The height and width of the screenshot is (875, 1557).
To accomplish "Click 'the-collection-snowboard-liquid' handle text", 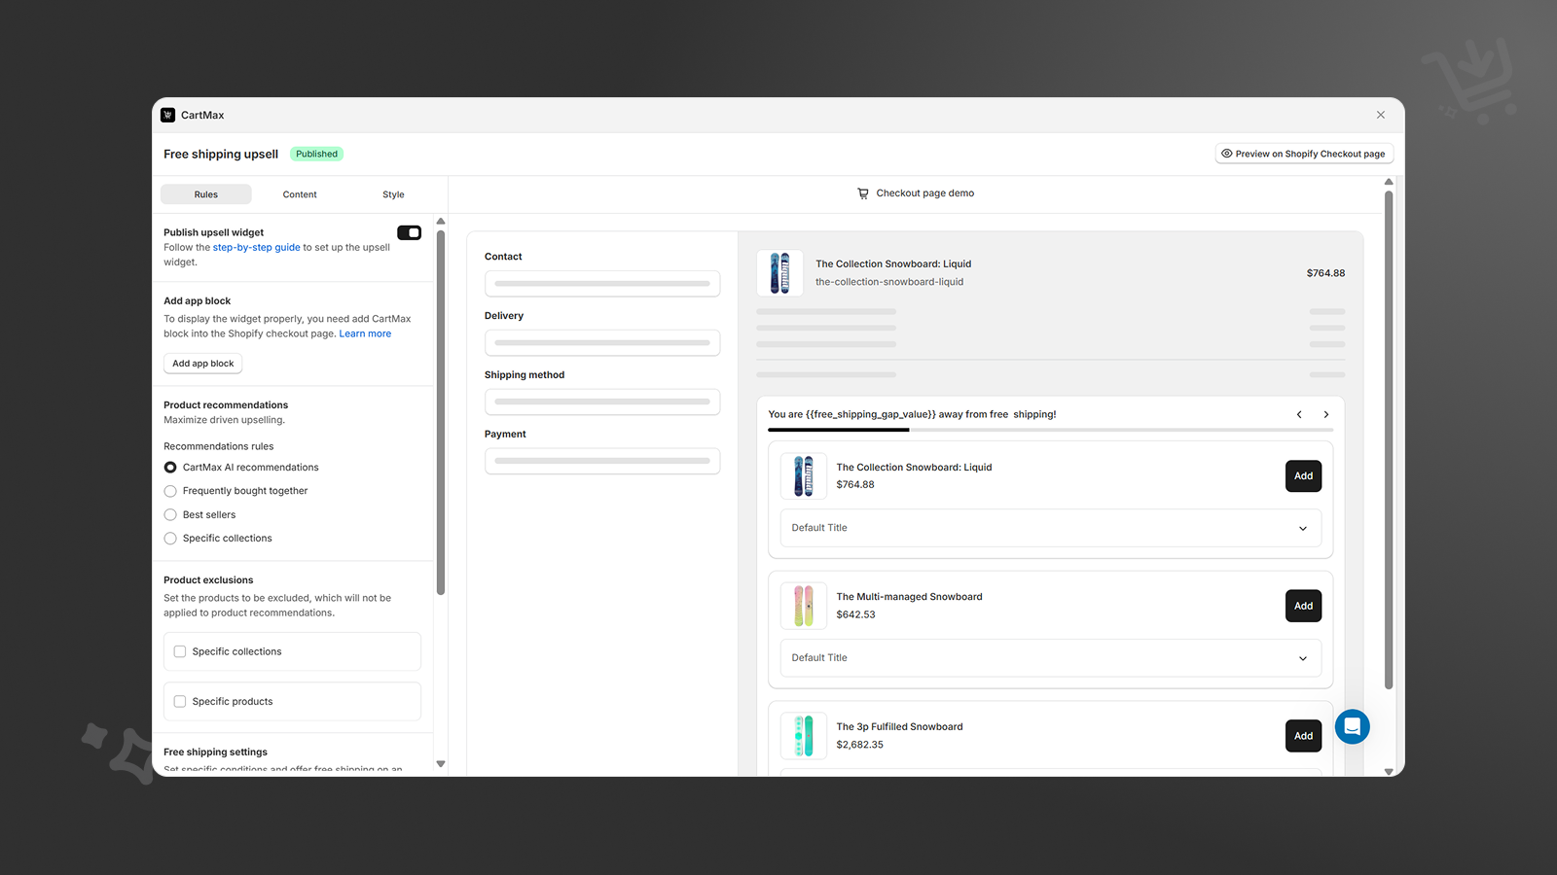I will (x=889, y=282).
